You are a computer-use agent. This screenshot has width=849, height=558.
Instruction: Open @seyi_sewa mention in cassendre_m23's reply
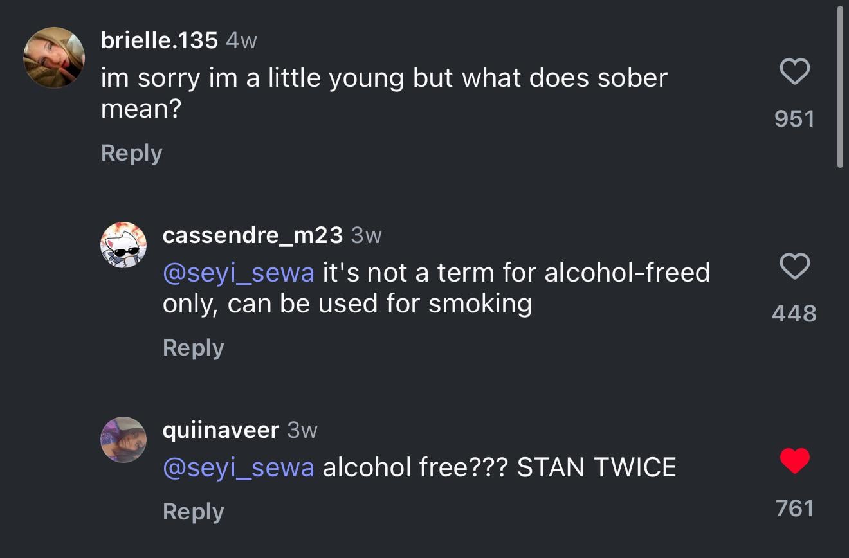(239, 273)
